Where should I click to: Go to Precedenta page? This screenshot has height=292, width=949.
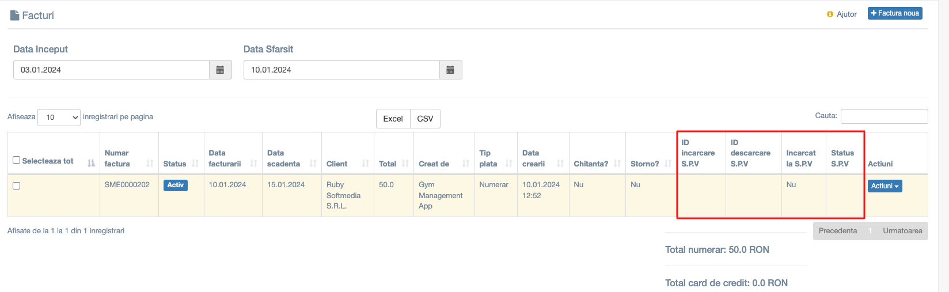(838, 231)
